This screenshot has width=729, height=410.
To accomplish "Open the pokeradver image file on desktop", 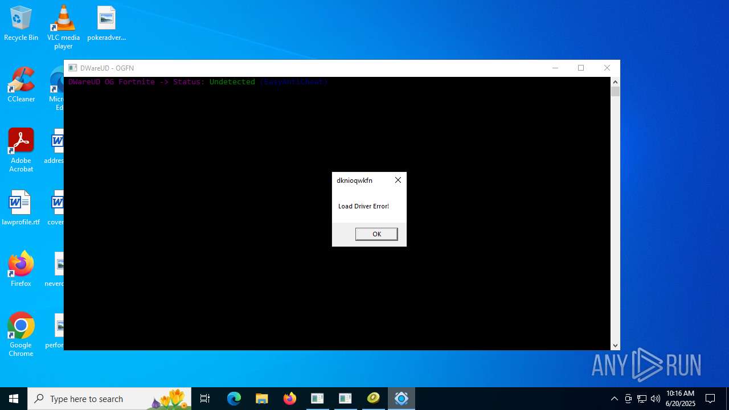I will (107, 23).
